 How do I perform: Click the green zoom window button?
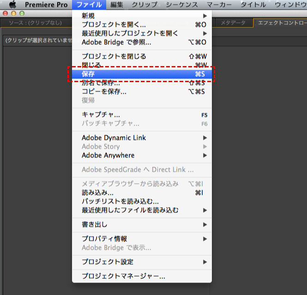coord(22,13)
